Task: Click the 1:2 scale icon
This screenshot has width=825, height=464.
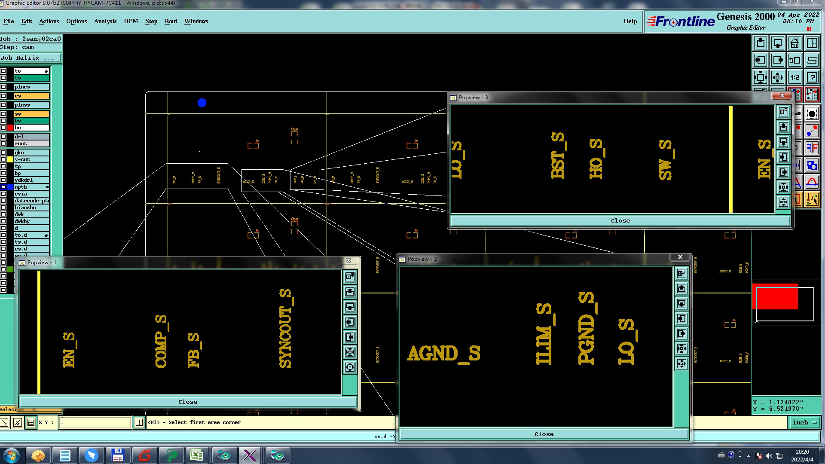Action: pos(795,77)
